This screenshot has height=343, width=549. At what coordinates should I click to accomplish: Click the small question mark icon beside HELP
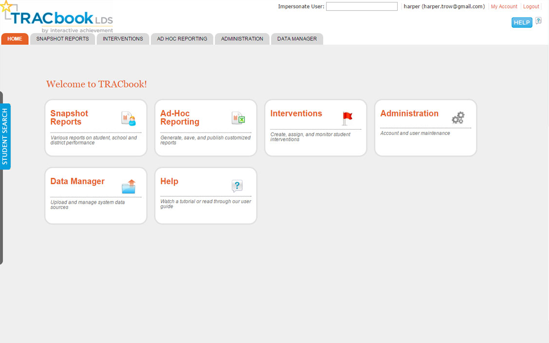pyautogui.click(x=538, y=20)
